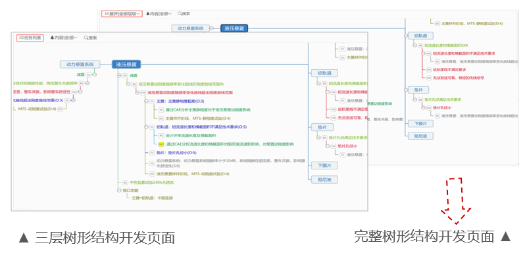Click FE icon of 动力悬置系统隔振率小于20dB row
The height and width of the screenshot is (257, 527).
click(x=152, y=163)
